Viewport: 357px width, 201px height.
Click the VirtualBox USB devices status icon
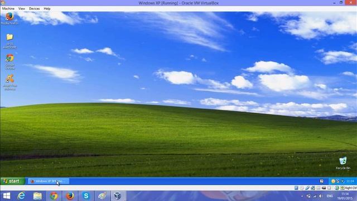(307, 188)
